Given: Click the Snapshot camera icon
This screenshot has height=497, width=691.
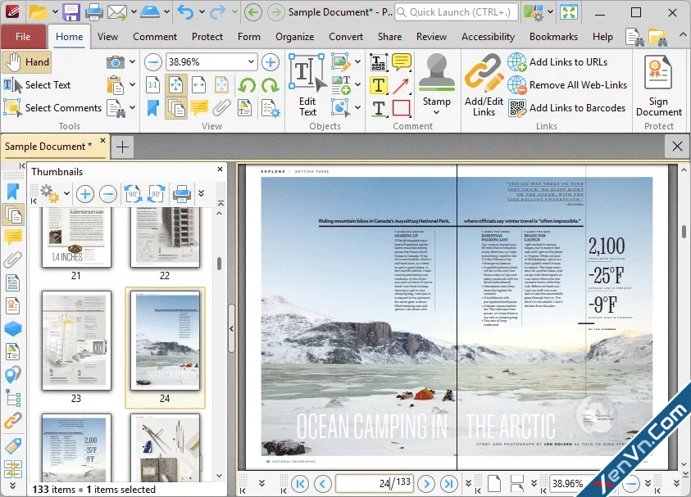Looking at the screenshot, I should (115, 62).
